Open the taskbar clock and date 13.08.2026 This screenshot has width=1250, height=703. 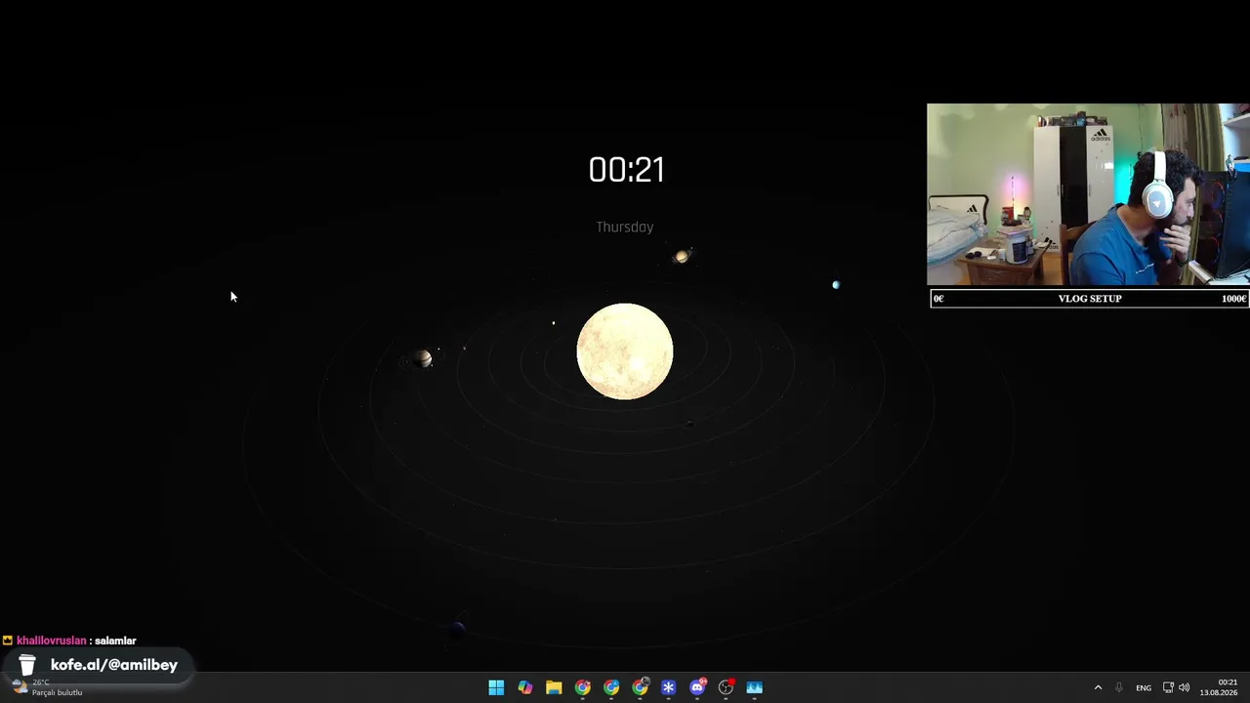(1220, 687)
